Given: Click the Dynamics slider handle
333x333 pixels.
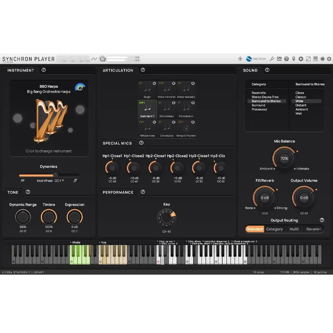Looking at the screenshot, I should [55, 175].
